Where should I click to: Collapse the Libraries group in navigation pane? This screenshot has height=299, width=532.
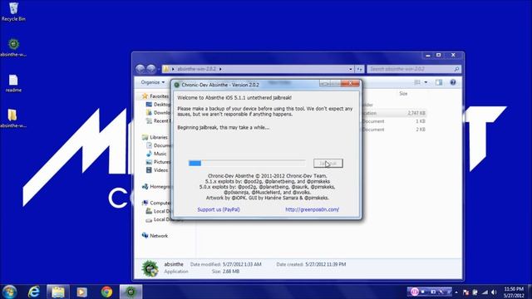155,137
